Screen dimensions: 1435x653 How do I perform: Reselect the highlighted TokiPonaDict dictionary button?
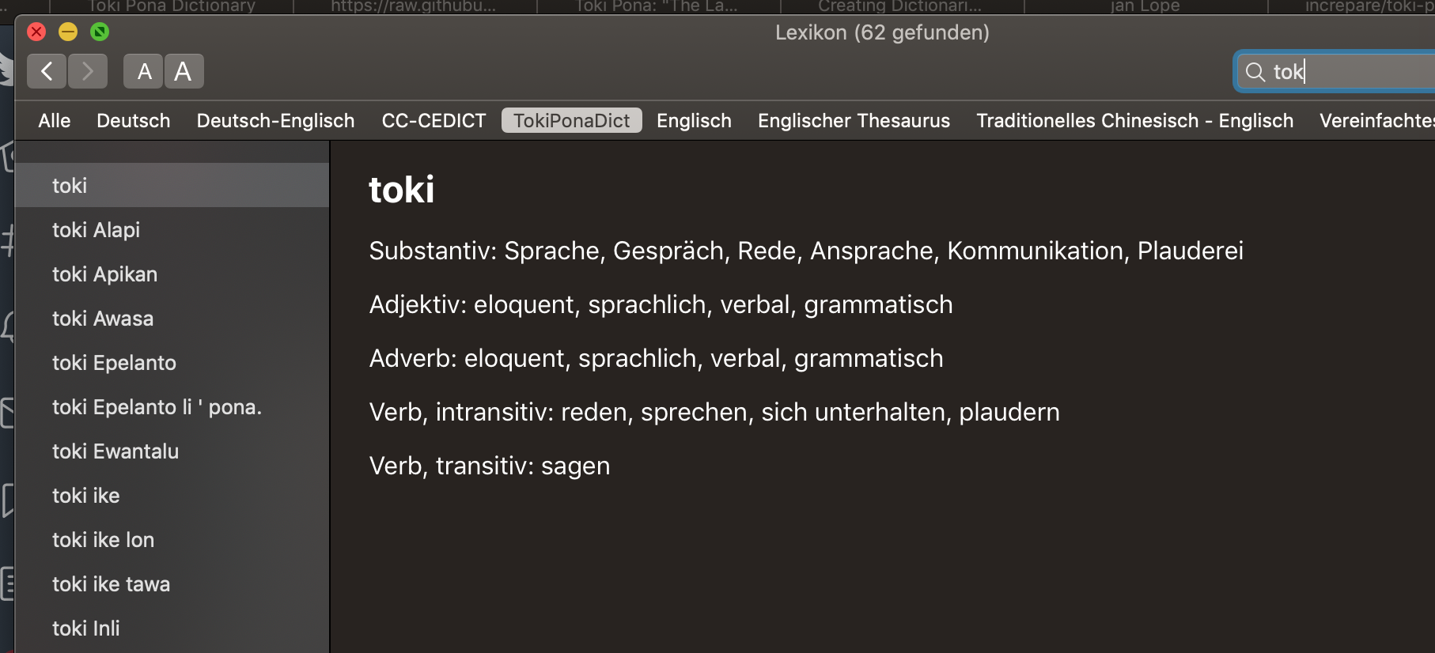pyautogui.click(x=571, y=120)
